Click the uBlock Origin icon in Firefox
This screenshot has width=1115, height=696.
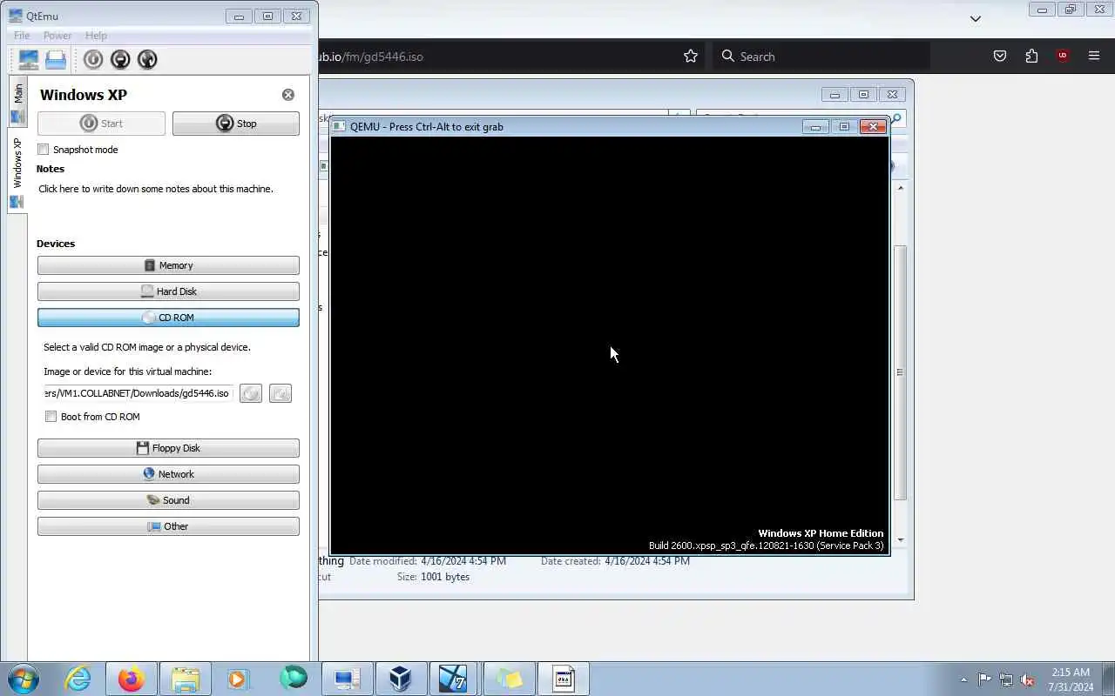point(1062,57)
